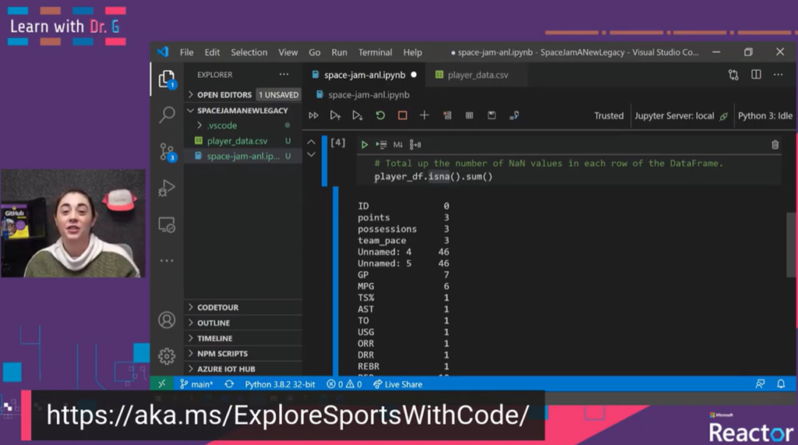
Task: Toggle the cell to Markdown
Action: (397, 144)
